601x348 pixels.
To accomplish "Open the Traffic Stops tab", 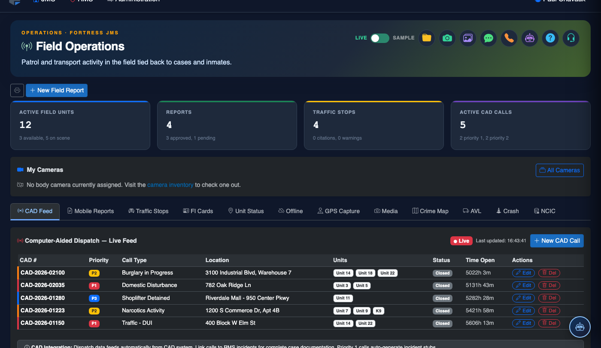I will [x=149, y=211].
